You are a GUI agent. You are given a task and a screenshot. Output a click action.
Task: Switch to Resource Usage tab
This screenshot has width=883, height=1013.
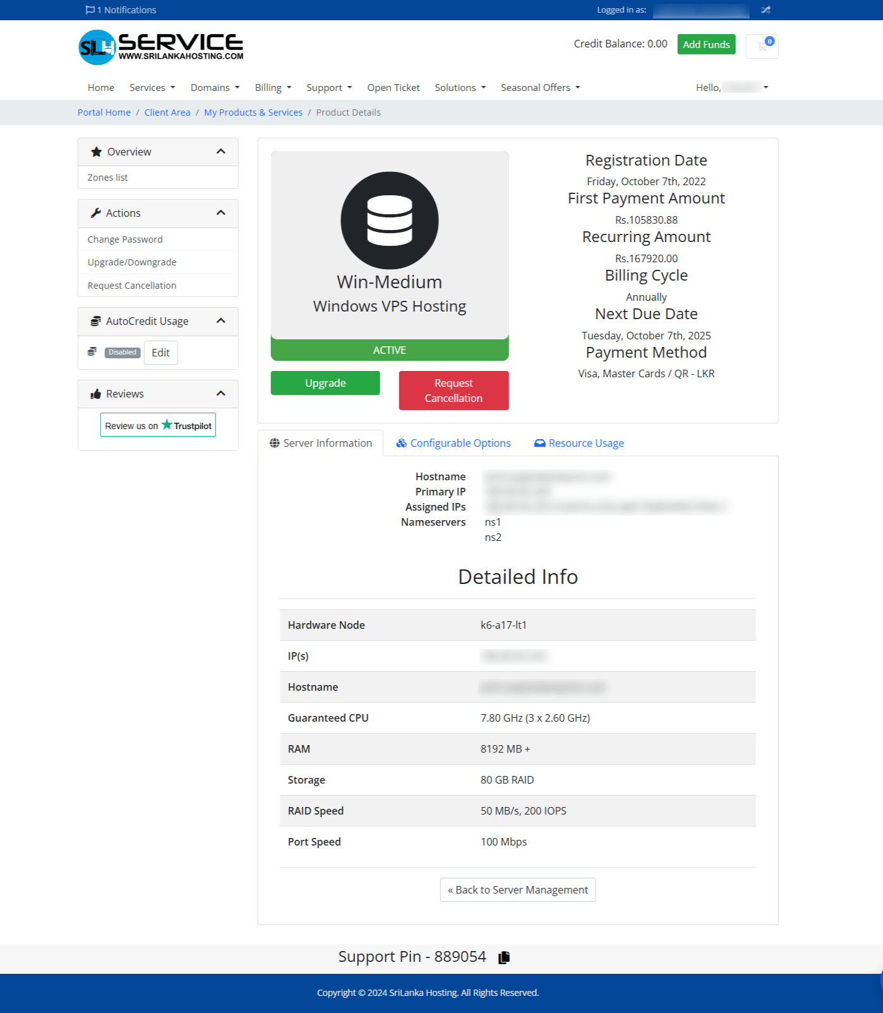coord(579,444)
